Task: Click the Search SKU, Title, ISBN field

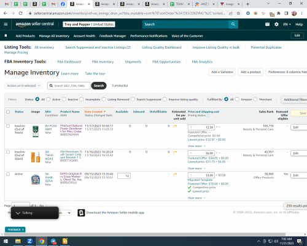Action: pos(69,85)
